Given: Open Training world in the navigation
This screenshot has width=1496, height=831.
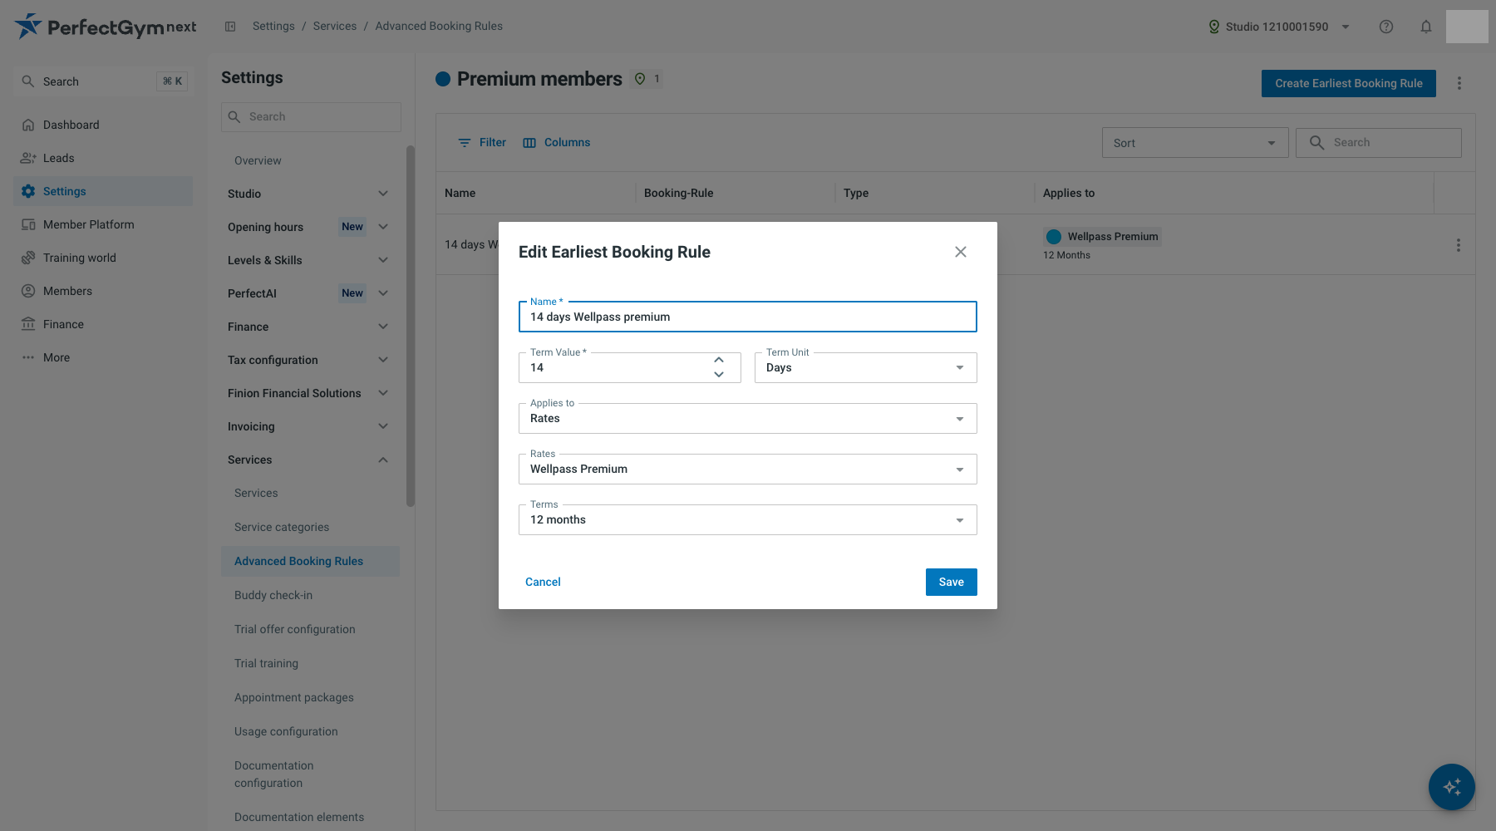Looking at the screenshot, I should pyautogui.click(x=103, y=258).
